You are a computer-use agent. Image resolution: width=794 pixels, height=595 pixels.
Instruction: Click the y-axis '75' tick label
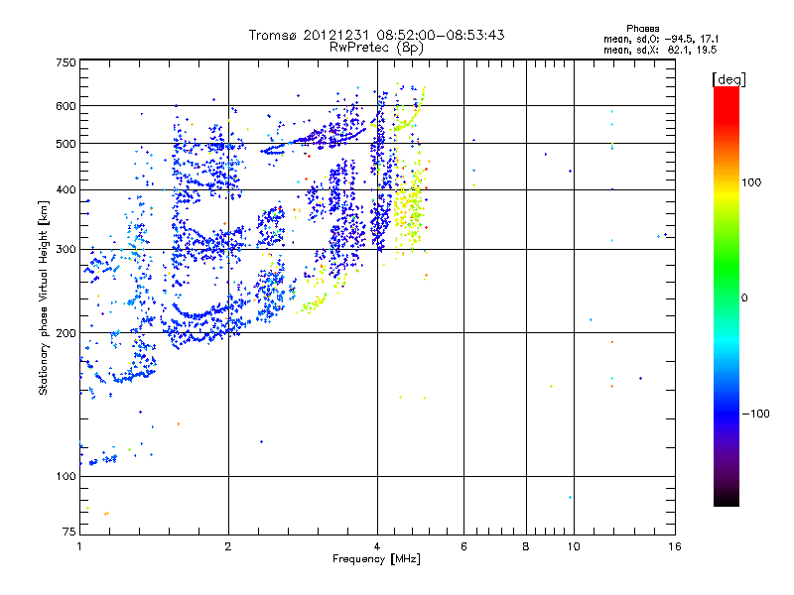point(69,532)
